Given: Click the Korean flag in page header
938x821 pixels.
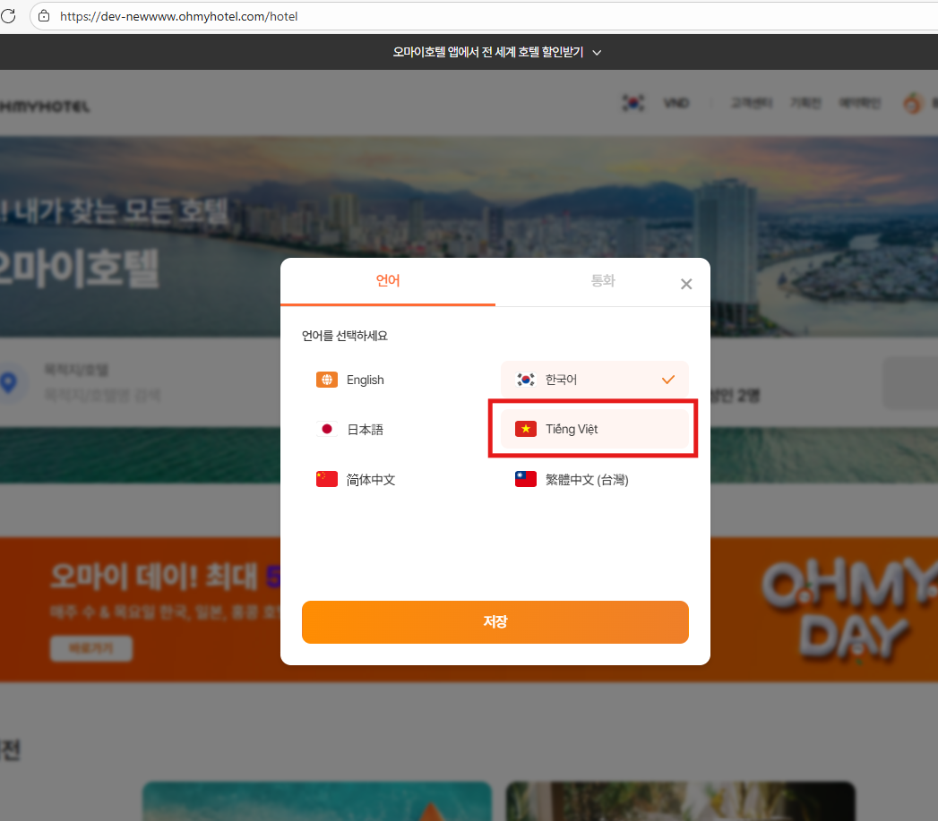Looking at the screenshot, I should (633, 103).
